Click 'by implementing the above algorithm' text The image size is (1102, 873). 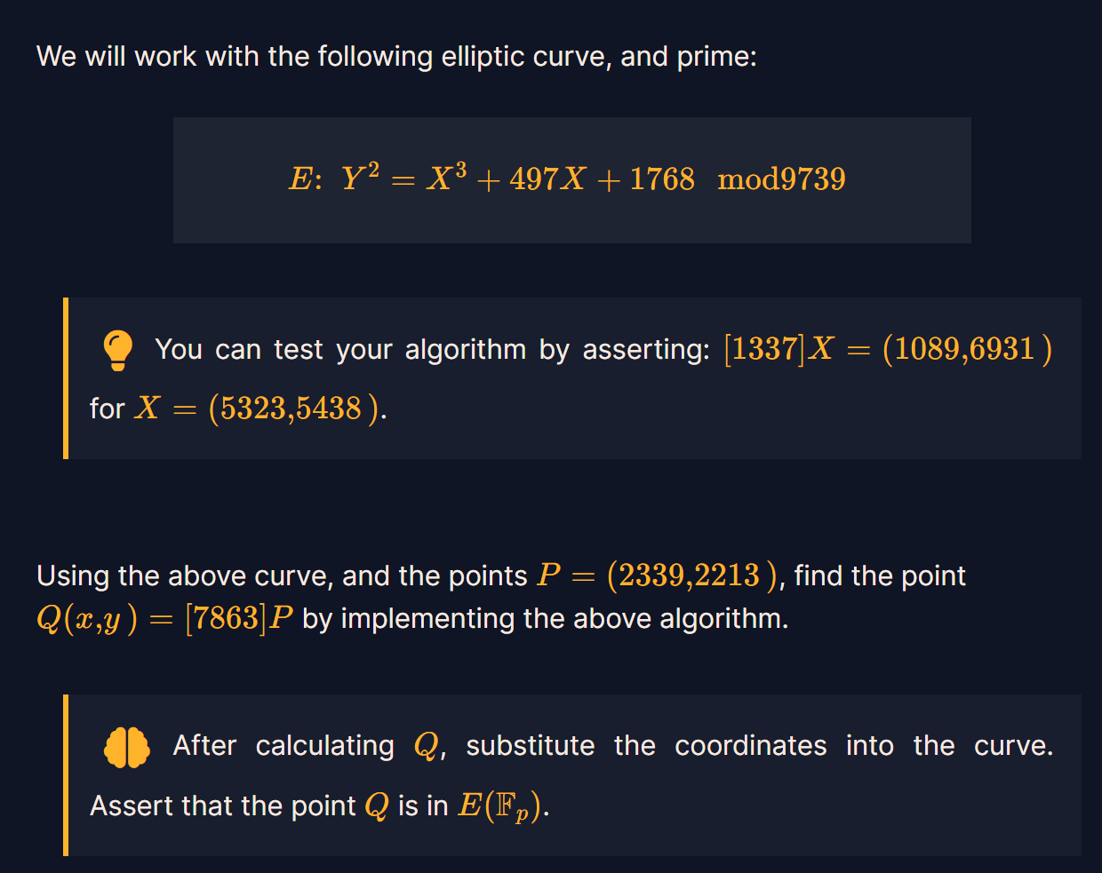click(545, 618)
